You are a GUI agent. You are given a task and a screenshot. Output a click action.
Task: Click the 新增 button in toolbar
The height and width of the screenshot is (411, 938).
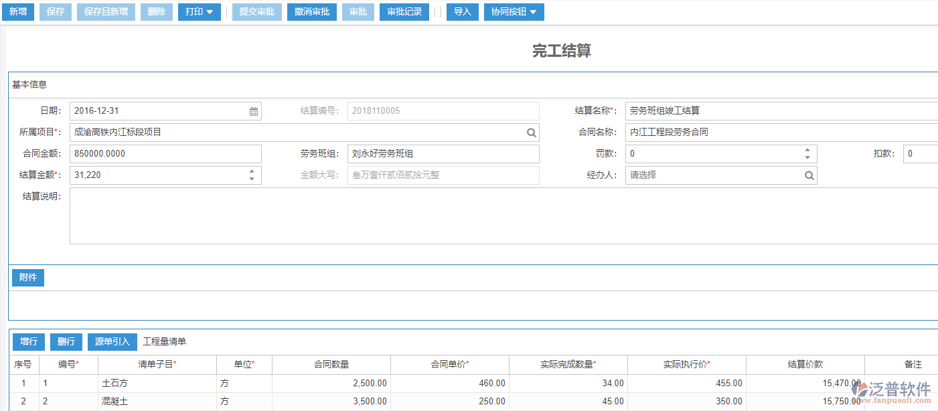17,12
